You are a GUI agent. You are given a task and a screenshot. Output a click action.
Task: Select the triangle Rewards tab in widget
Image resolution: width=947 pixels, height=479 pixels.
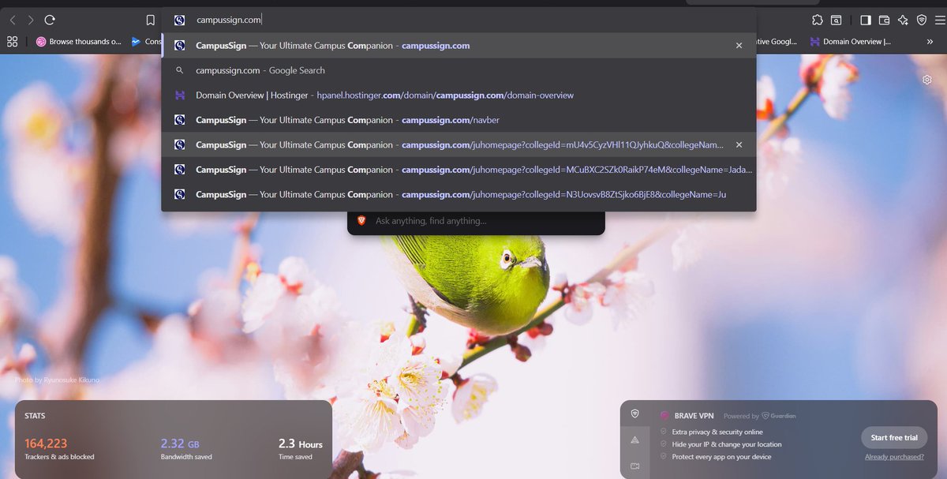[x=634, y=440]
